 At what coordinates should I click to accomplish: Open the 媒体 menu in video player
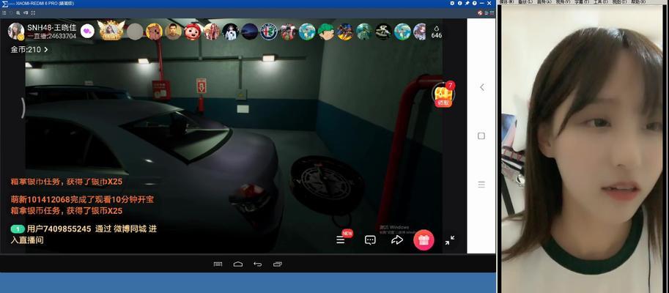coord(506,2)
